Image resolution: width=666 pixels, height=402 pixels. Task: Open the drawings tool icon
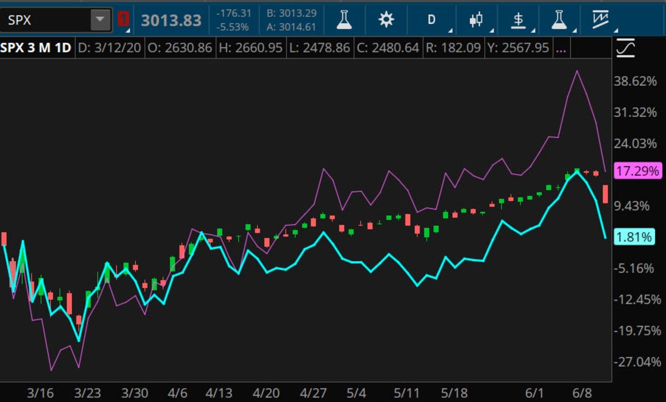point(601,19)
